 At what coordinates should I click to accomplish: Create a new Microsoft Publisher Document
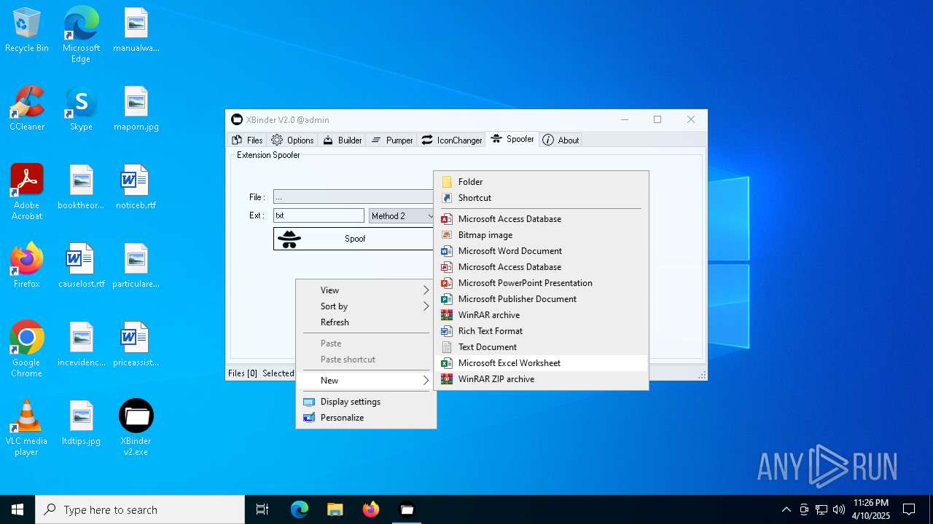tap(541, 298)
